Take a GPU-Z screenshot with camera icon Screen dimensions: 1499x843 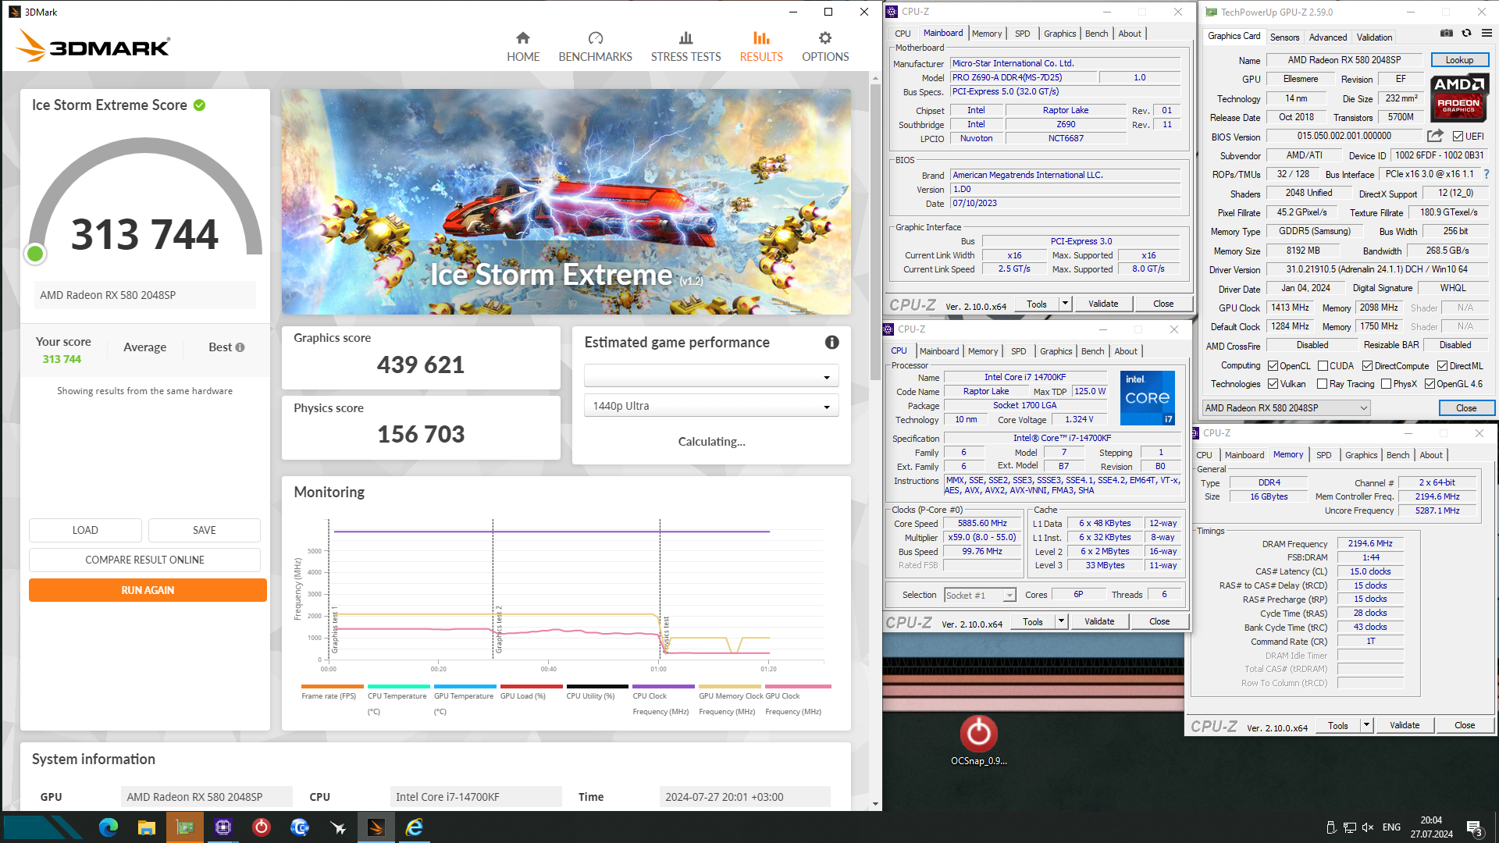[x=1446, y=34]
